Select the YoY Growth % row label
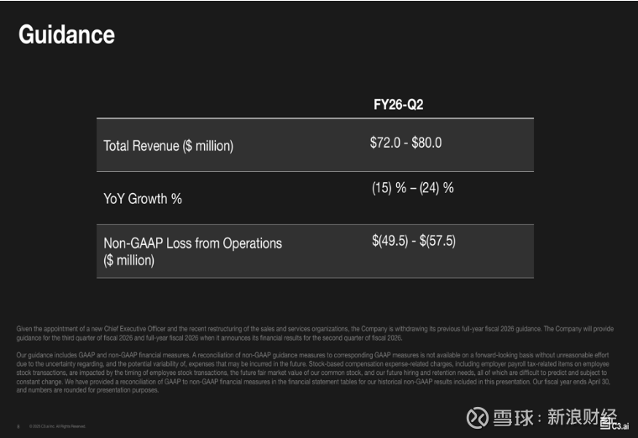This screenshot has height=438, width=638. 143,199
